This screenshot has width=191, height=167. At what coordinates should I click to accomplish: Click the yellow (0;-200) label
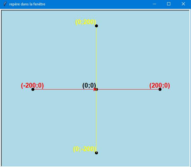click(85, 149)
